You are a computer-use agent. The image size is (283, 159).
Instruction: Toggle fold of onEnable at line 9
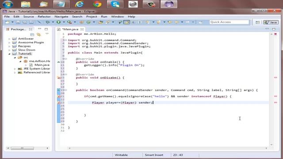pos(66,59)
